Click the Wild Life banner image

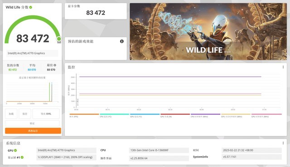pos(208,32)
